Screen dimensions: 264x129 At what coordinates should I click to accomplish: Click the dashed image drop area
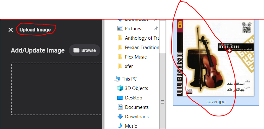tap(57, 89)
